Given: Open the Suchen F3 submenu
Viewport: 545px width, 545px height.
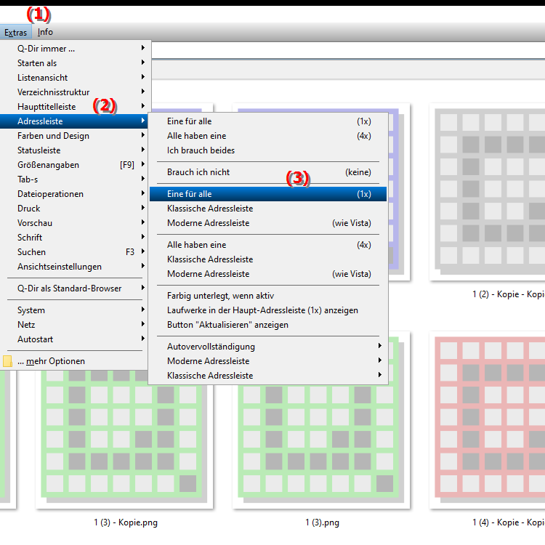Looking at the screenshot, I should pyautogui.click(x=75, y=252).
